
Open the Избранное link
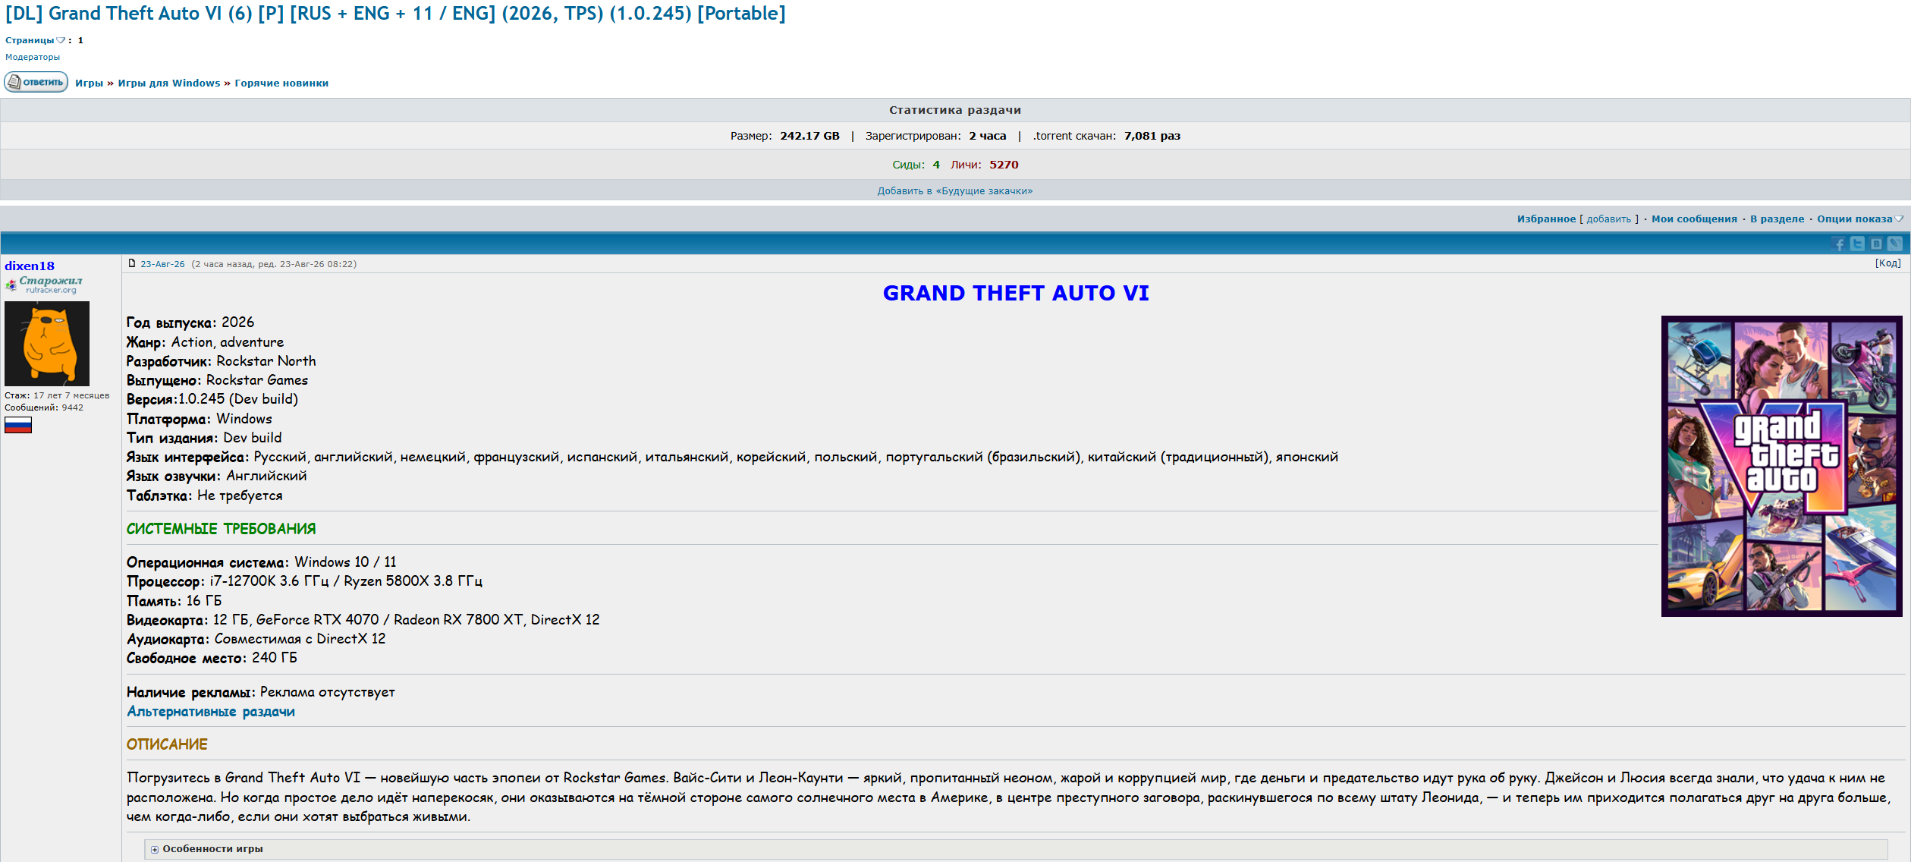pos(1546,219)
